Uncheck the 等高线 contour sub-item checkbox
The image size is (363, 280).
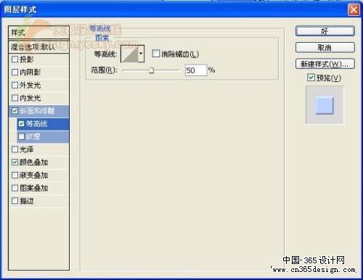coord(21,124)
